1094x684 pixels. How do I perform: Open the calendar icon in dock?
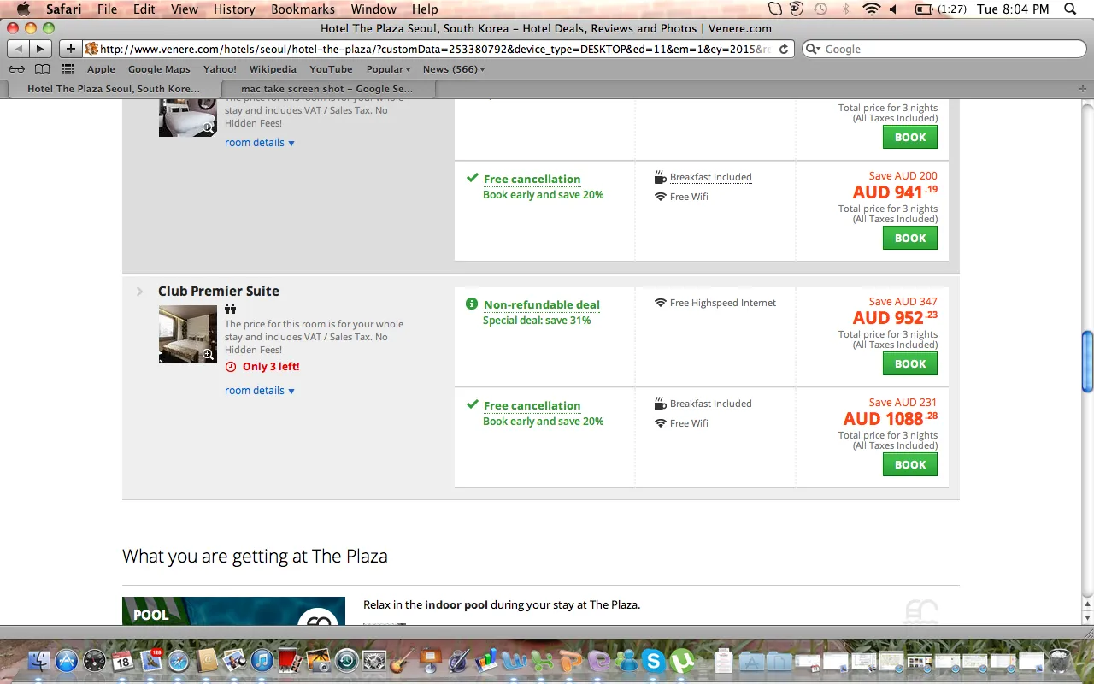click(123, 661)
